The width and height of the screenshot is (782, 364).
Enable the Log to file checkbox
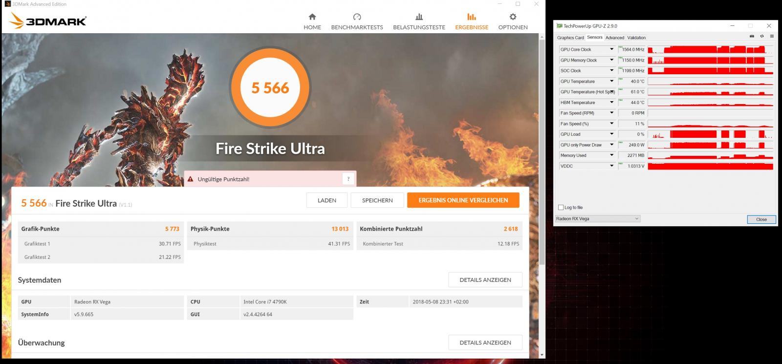point(561,207)
